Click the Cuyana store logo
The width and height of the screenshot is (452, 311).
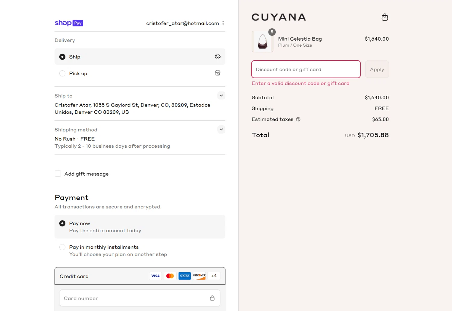(279, 17)
